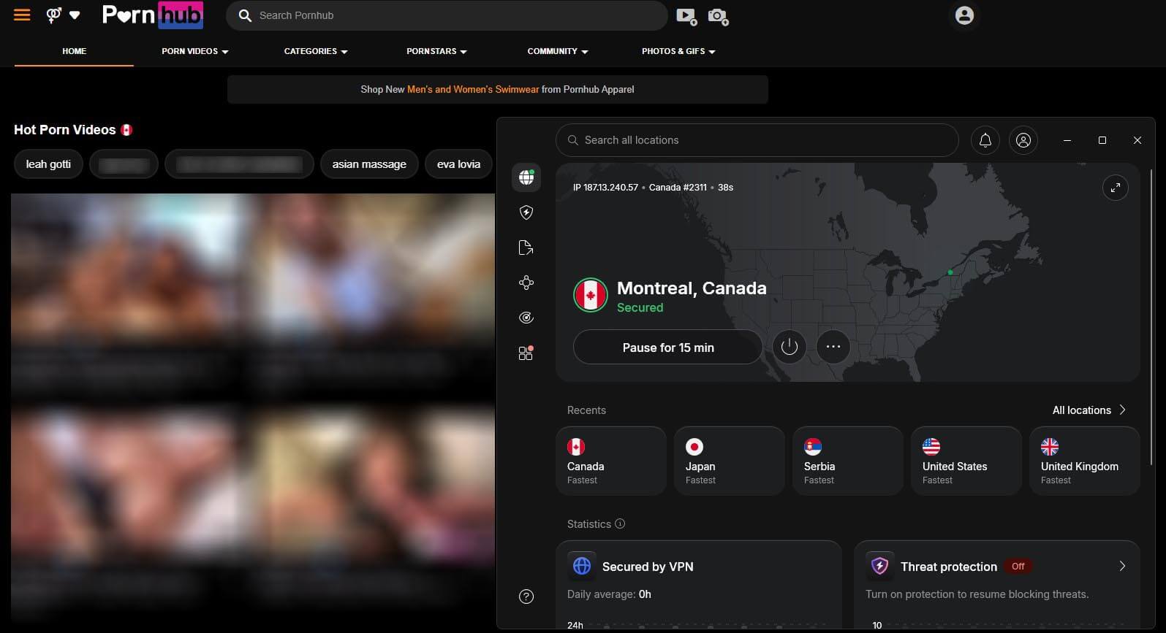This screenshot has width=1166, height=633.
Task: Click the Statistics info icon
Action: (620, 523)
